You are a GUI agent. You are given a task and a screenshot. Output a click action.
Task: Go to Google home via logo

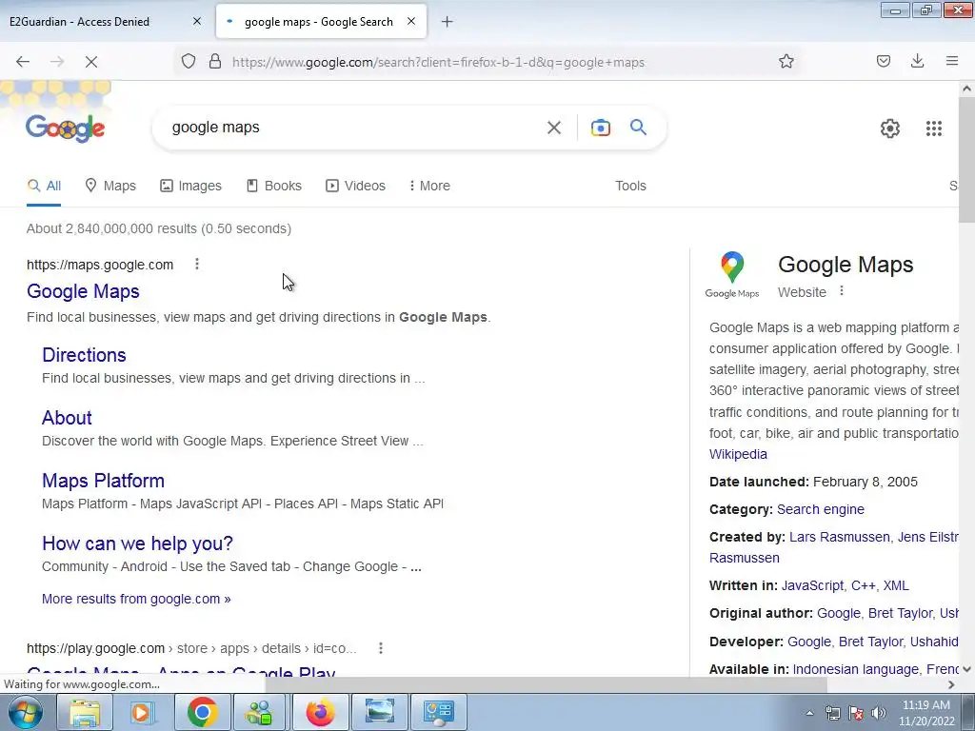click(x=66, y=128)
